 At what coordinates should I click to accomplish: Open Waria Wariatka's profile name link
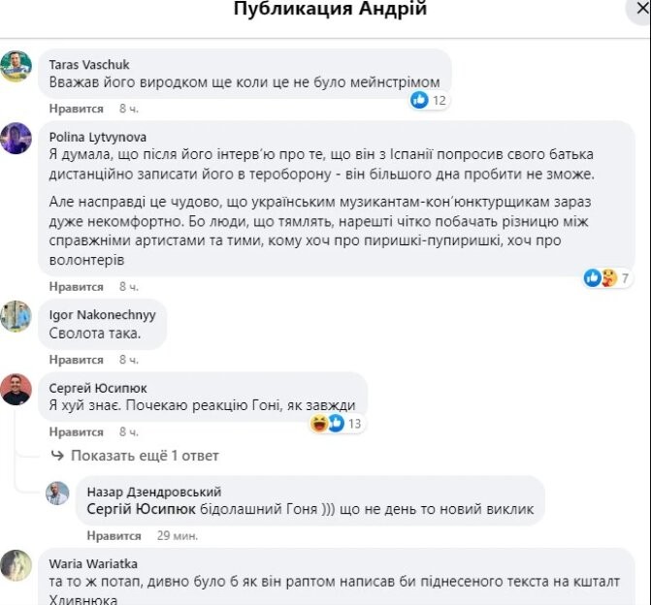(x=92, y=564)
